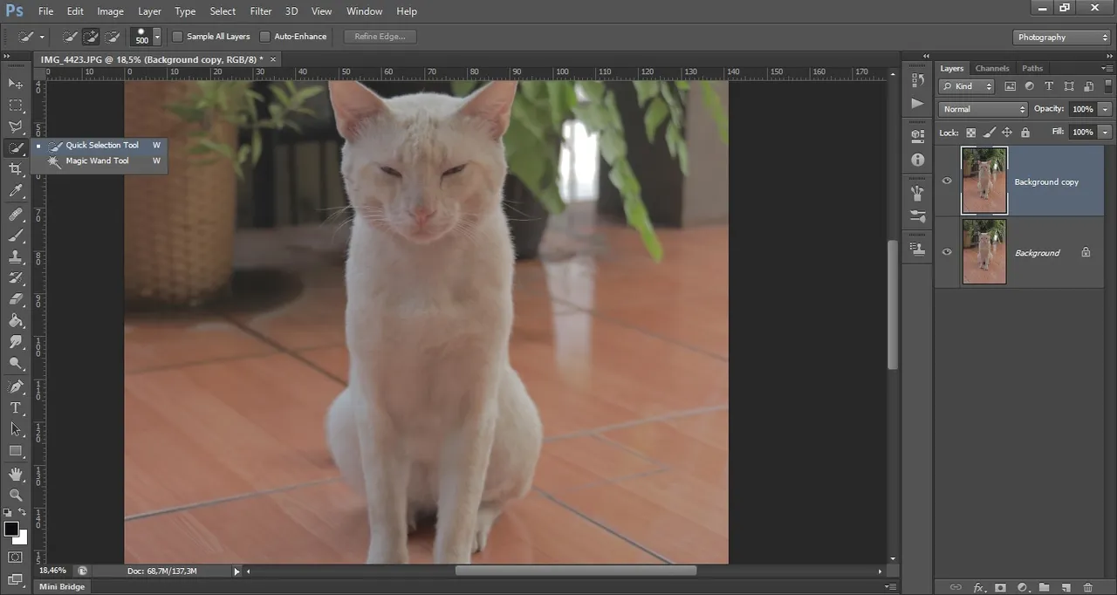
Task: Select the Paint Bucket tool
Action: tap(15, 321)
